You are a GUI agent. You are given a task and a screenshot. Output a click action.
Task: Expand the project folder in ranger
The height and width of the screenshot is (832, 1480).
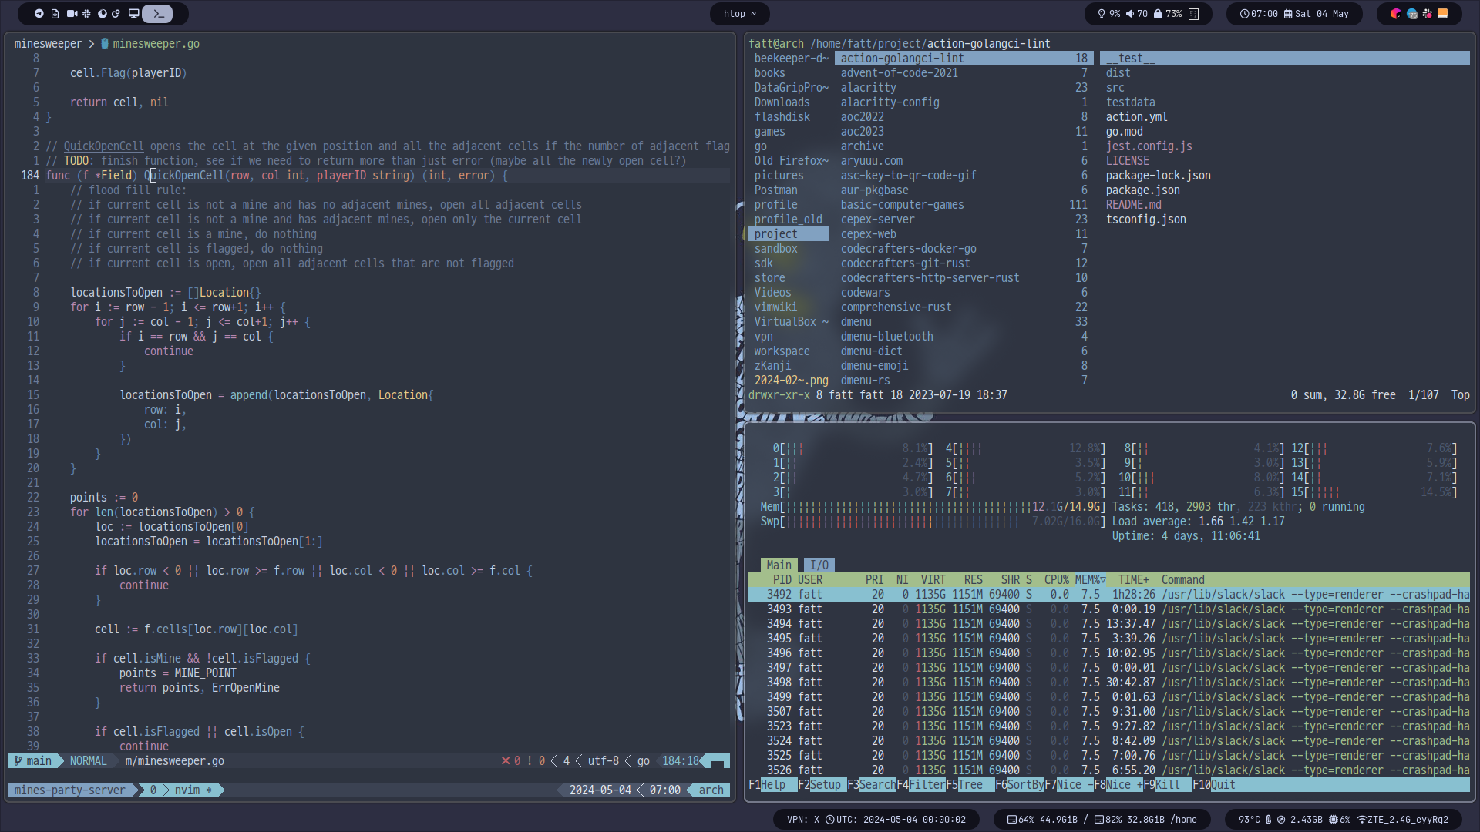point(776,233)
